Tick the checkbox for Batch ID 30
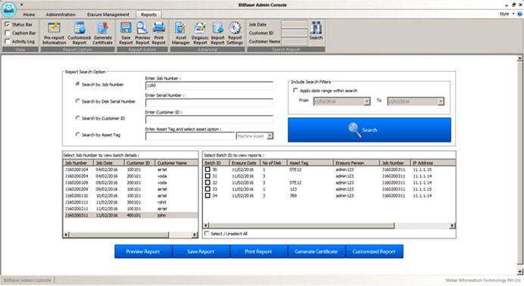This screenshot has height=286, width=524. pyautogui.click(x=207, y=169)
